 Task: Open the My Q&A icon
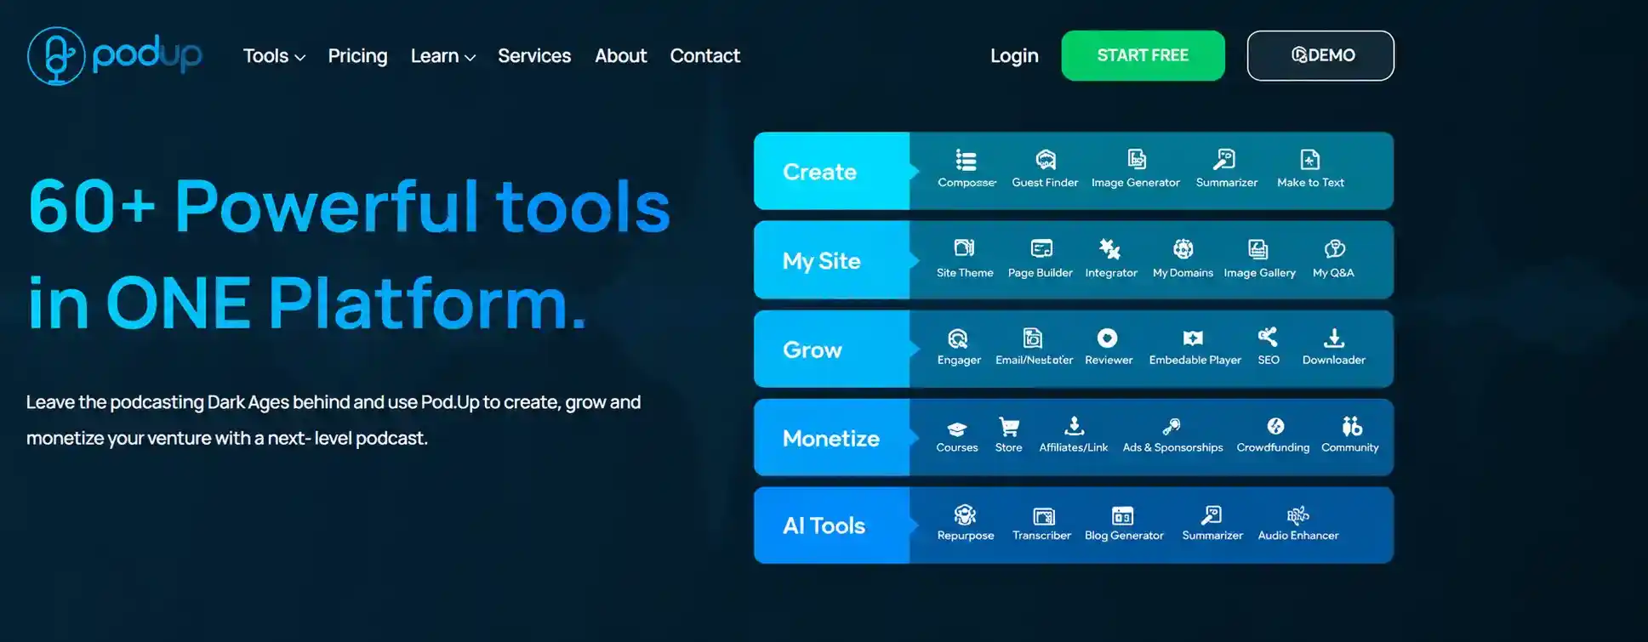point(1334,248)
